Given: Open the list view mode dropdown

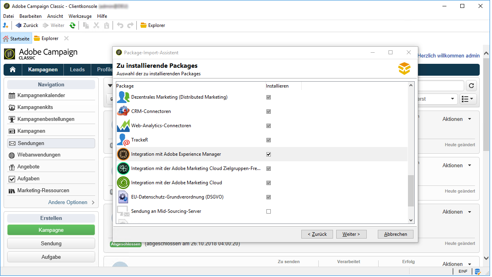Looking at the screenshot, I should [x=468, y=99].
